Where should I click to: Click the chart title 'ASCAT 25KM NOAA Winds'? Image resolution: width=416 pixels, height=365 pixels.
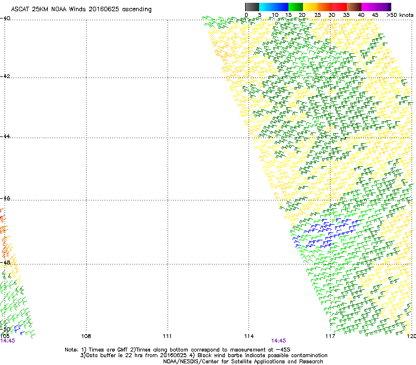(x=49, y=10)
